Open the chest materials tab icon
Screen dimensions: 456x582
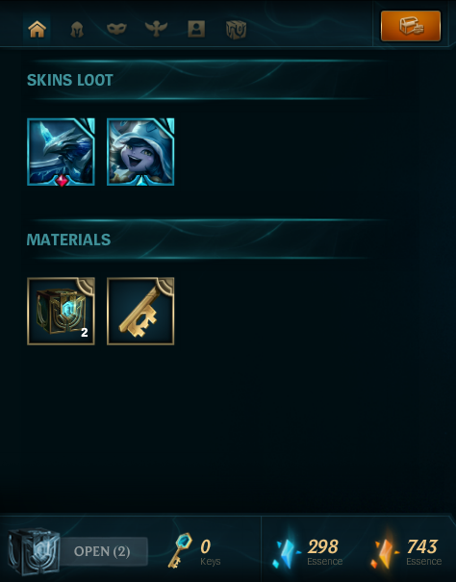pos(236,29)
